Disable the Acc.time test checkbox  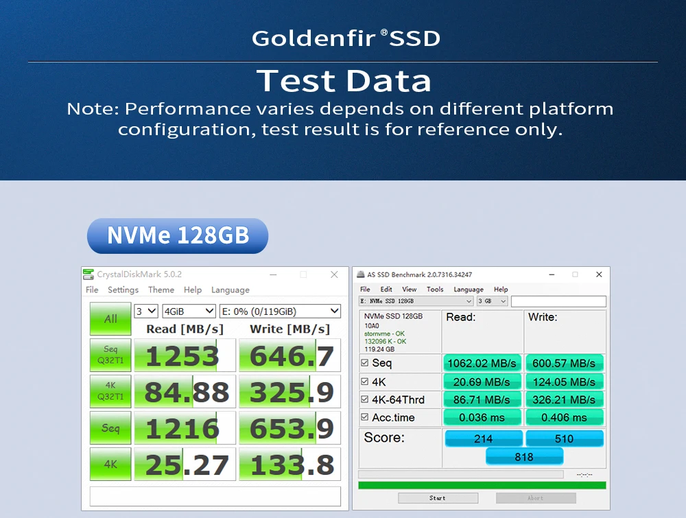coord(364,417)
